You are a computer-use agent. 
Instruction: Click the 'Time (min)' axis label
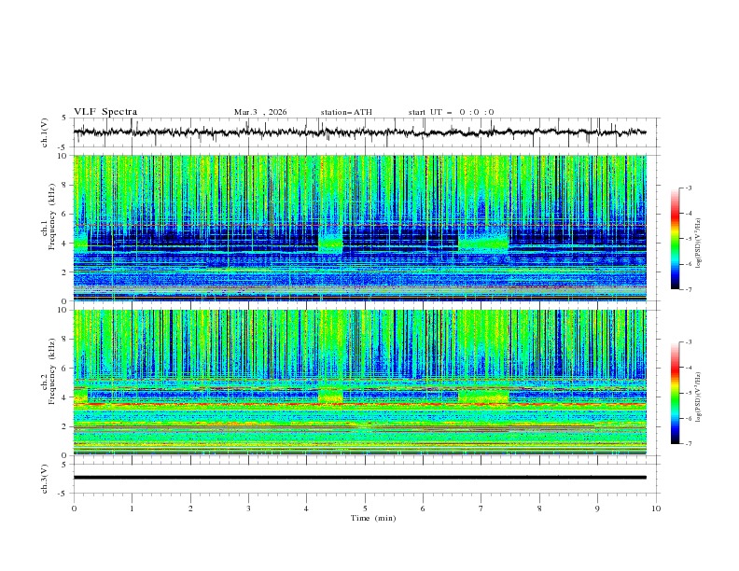tap(373, 518)
